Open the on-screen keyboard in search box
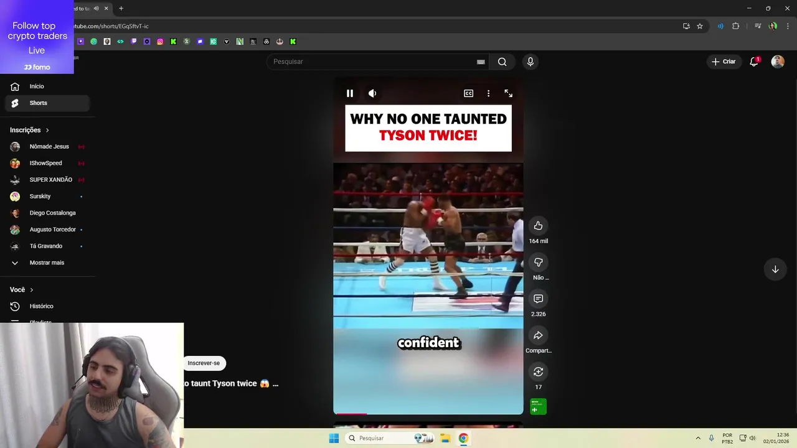Screen dimensions: 797x448 click(x=481, y=62)
